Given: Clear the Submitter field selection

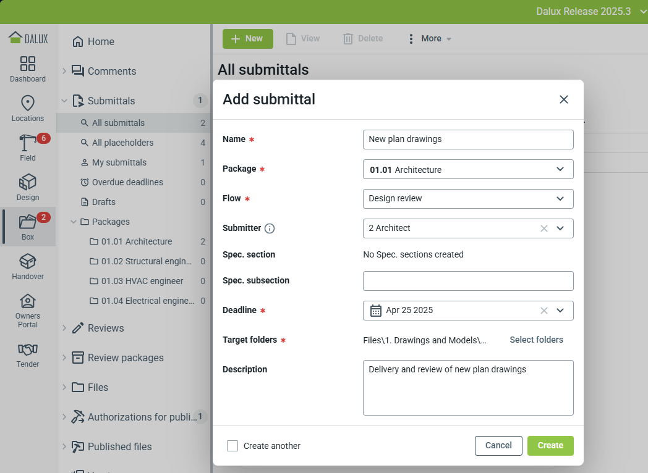Looking at the screenshot, I should point(544,228).
